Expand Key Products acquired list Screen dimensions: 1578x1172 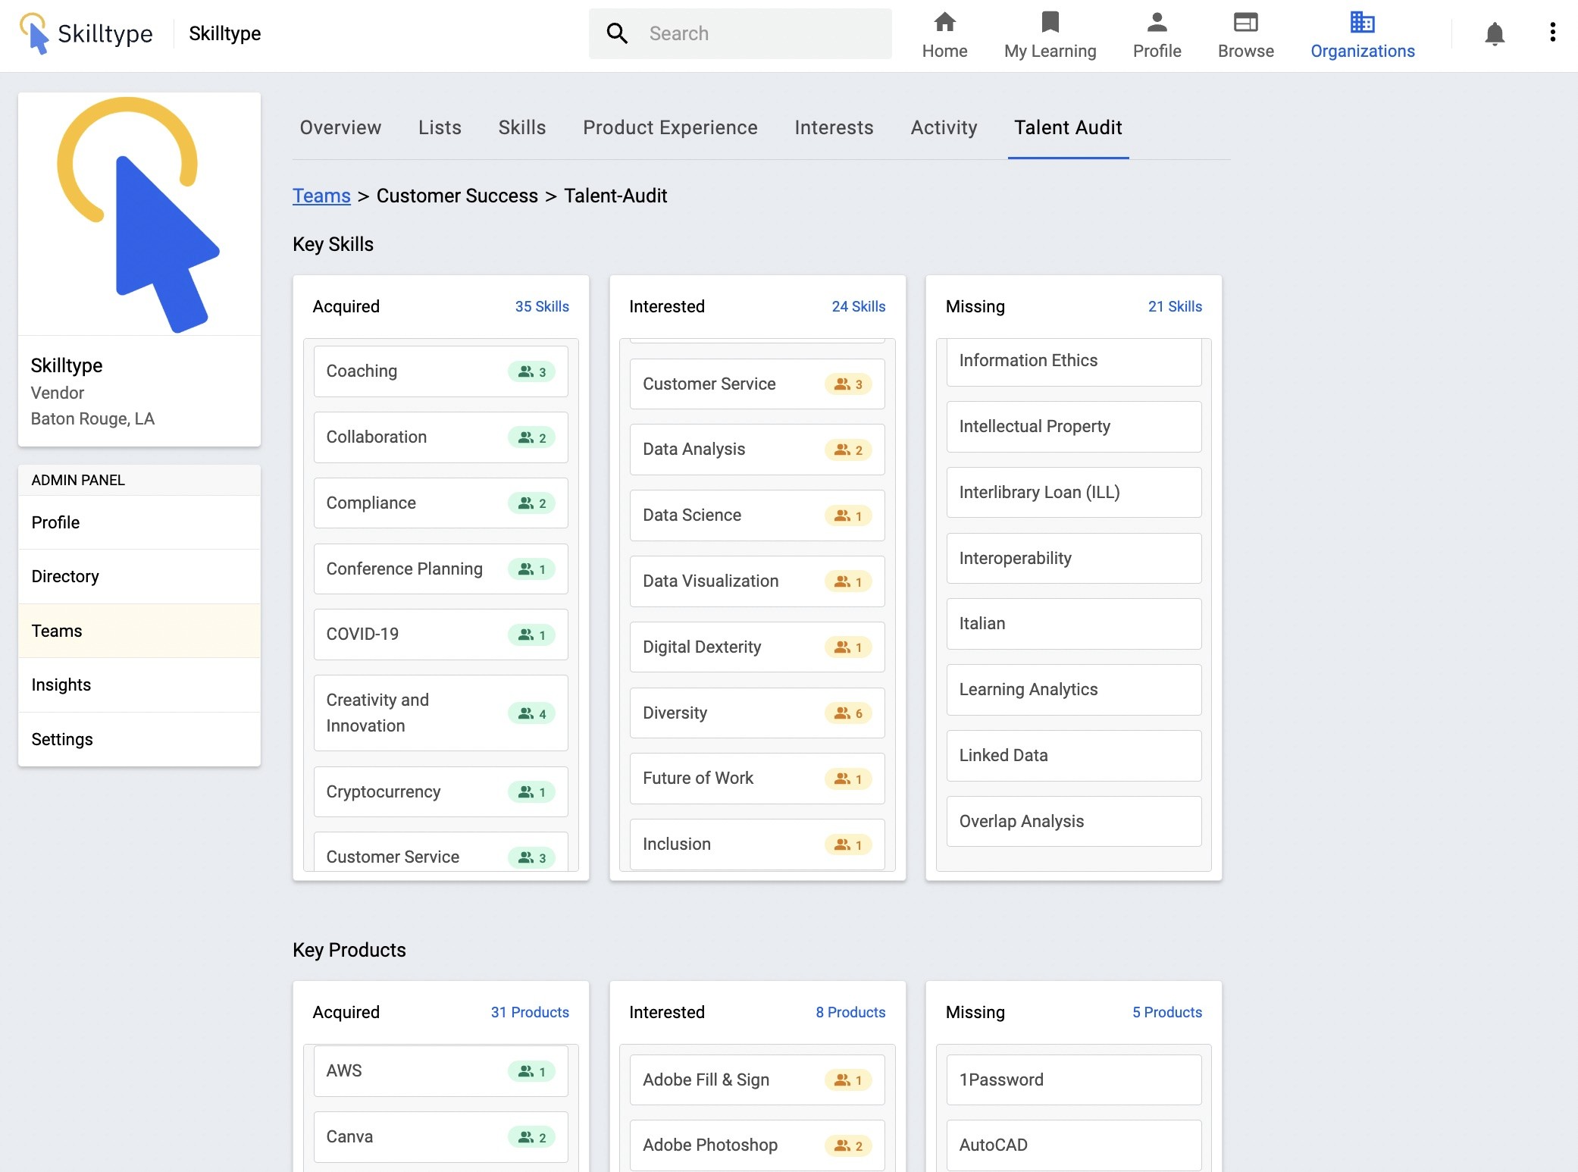529,1011
